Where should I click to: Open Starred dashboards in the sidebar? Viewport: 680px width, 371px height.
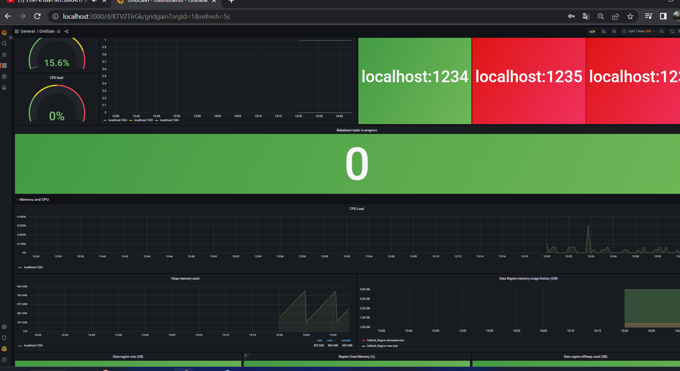click(x=4, y=55)
